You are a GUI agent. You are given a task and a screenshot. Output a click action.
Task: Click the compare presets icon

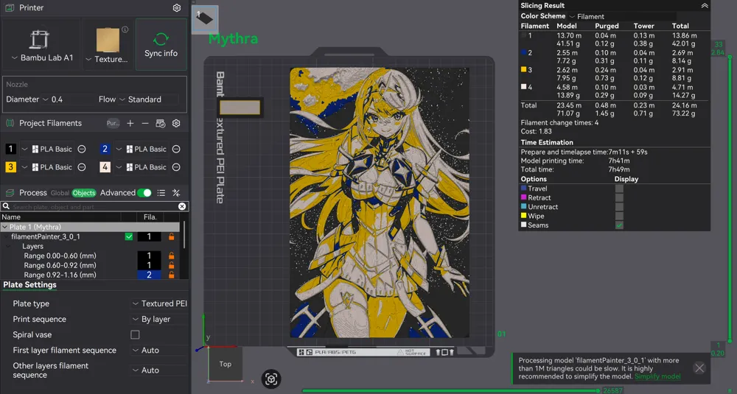point(176,192)
